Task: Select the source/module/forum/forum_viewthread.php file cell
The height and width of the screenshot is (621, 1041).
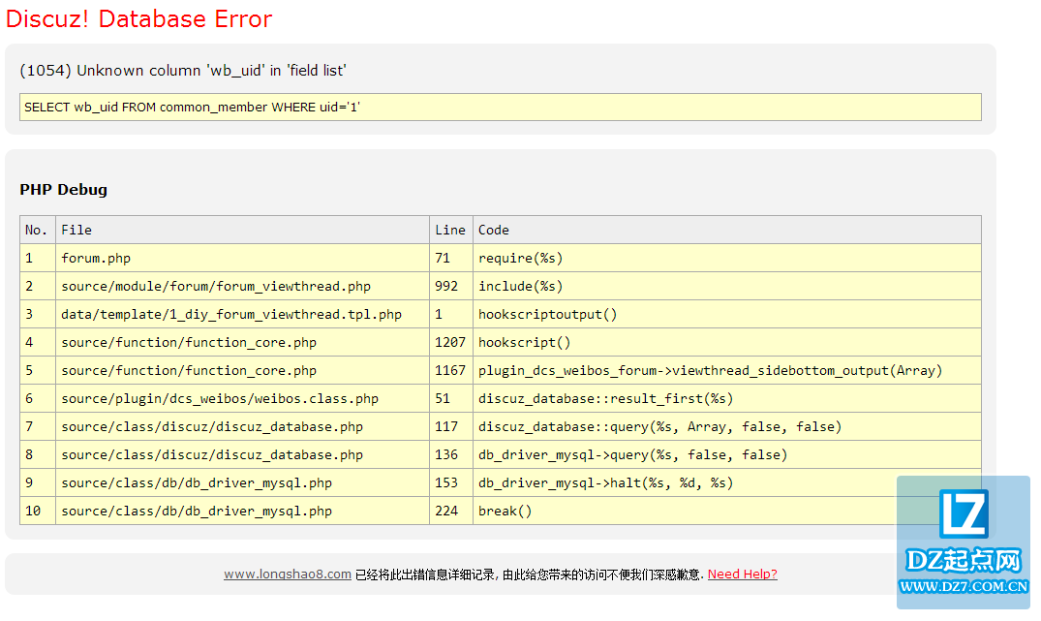Action: point(242,286)
